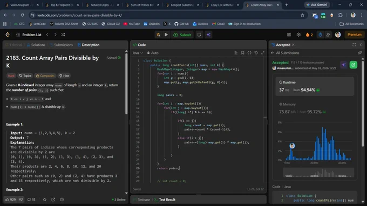Open the layout grid icon in top bar
Image resolution: width=367 pixels, height=206 pixels.
coord(289,35)
